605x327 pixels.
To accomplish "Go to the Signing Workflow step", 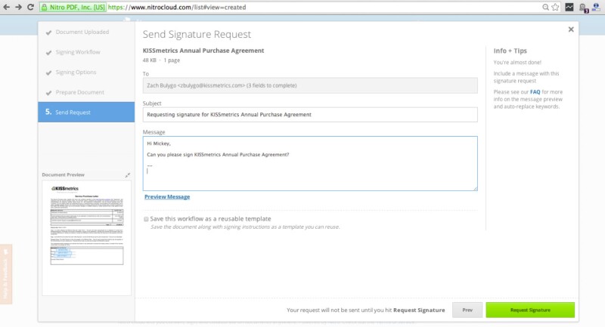I will click(78, 52).
